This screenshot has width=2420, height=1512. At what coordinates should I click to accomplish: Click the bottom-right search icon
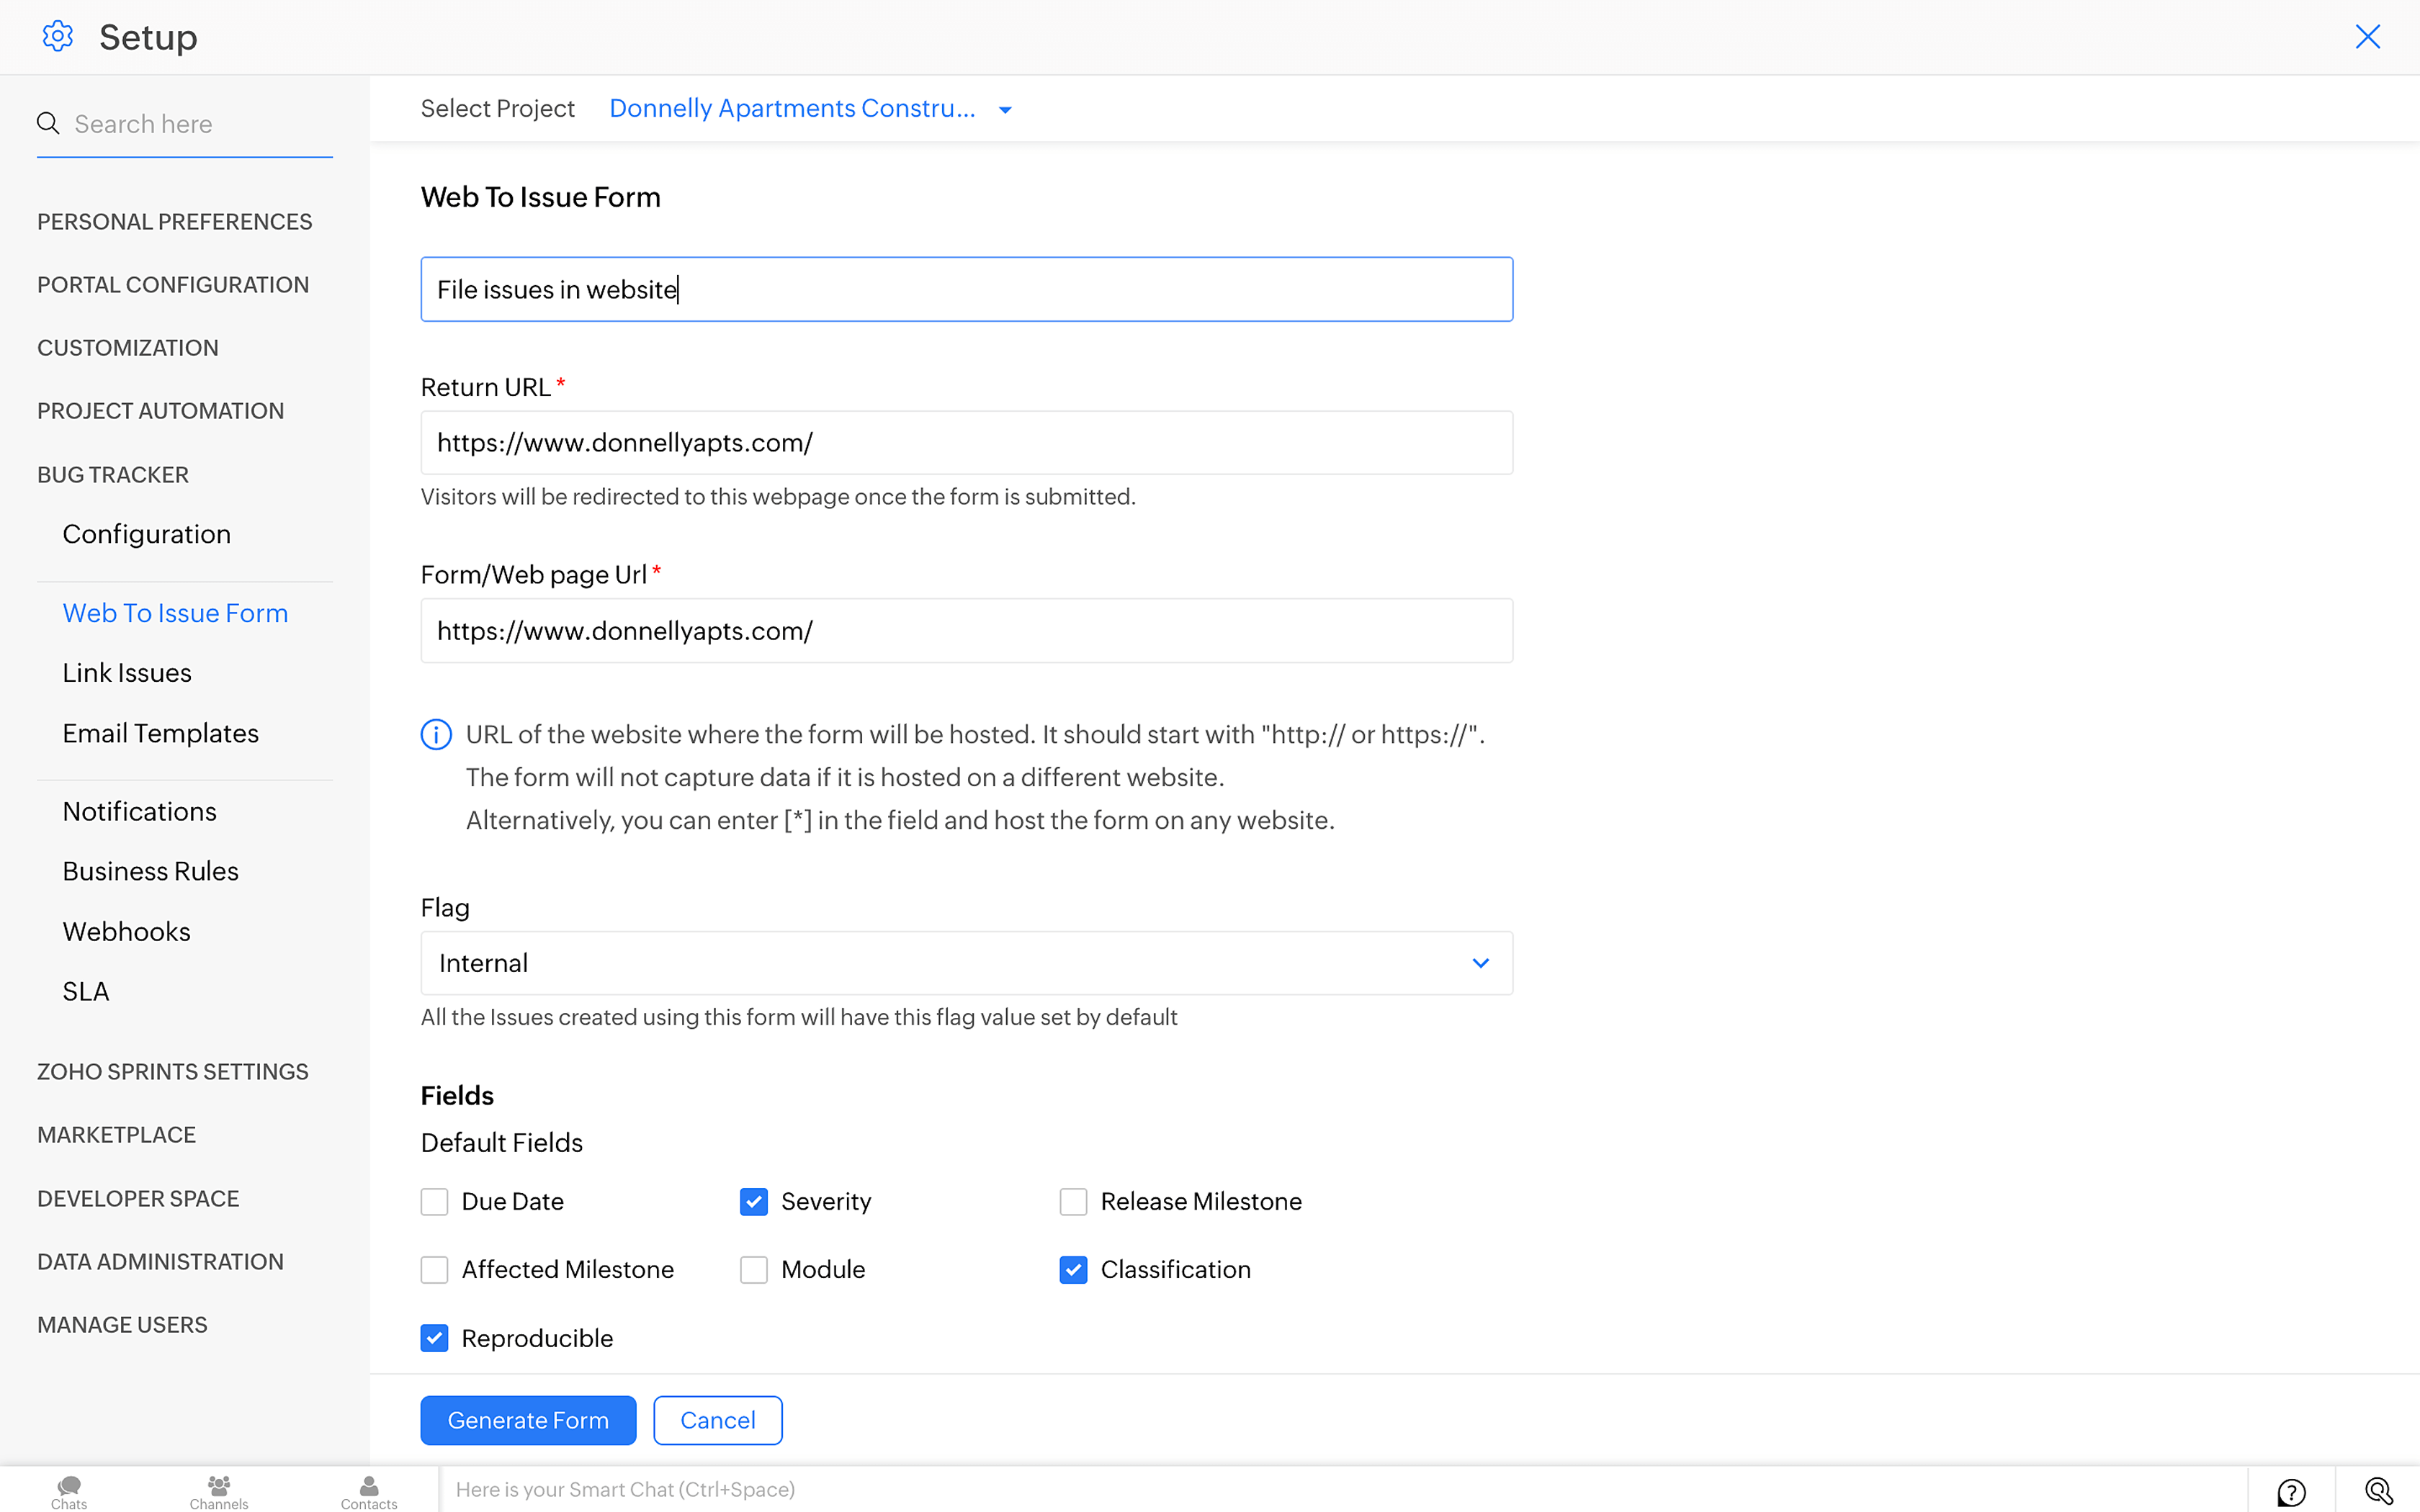(x=2378, y=1491)
